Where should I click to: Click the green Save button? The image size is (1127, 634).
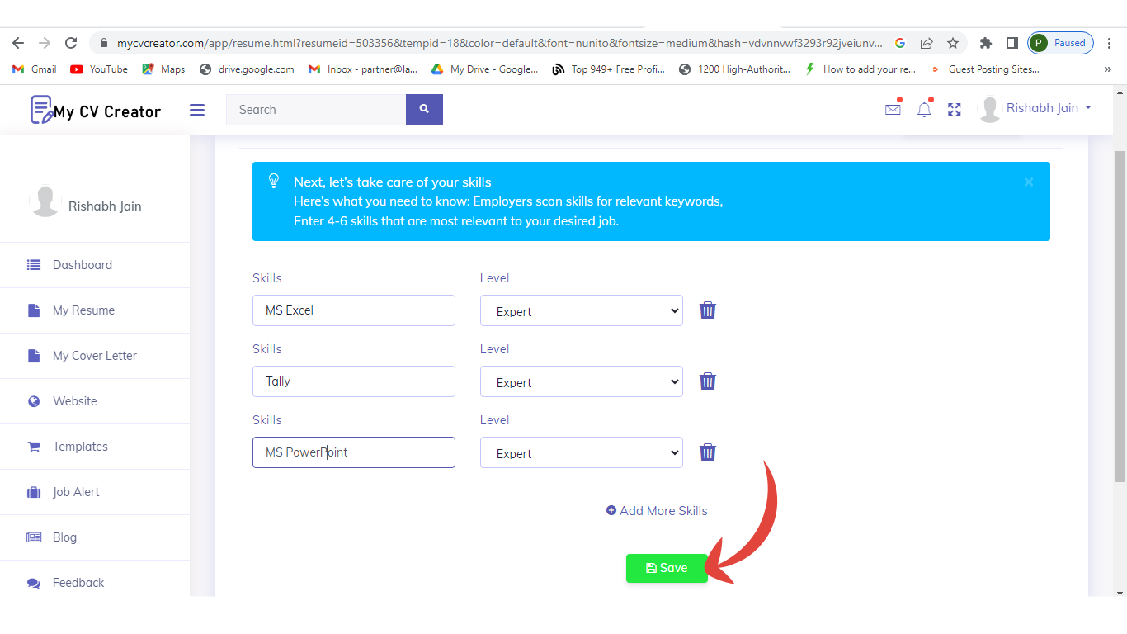point(667,568)
